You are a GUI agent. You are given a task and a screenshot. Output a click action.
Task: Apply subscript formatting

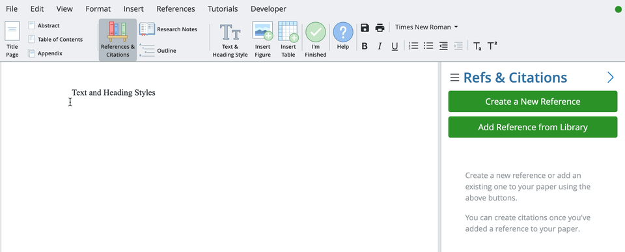pyautogui.click(x=477, y=46)
